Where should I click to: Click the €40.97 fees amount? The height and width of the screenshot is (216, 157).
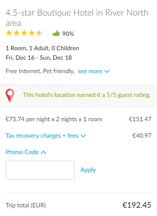click(142, 135)
